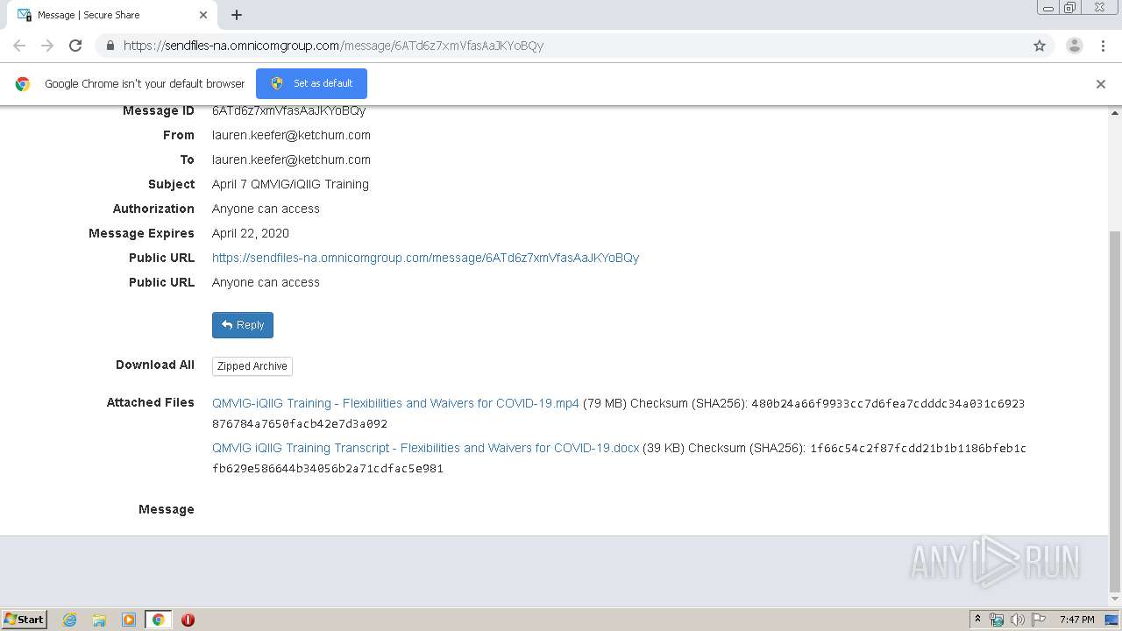Click the address bar URL
The image size is (1122, 631).
click(333, 46)
